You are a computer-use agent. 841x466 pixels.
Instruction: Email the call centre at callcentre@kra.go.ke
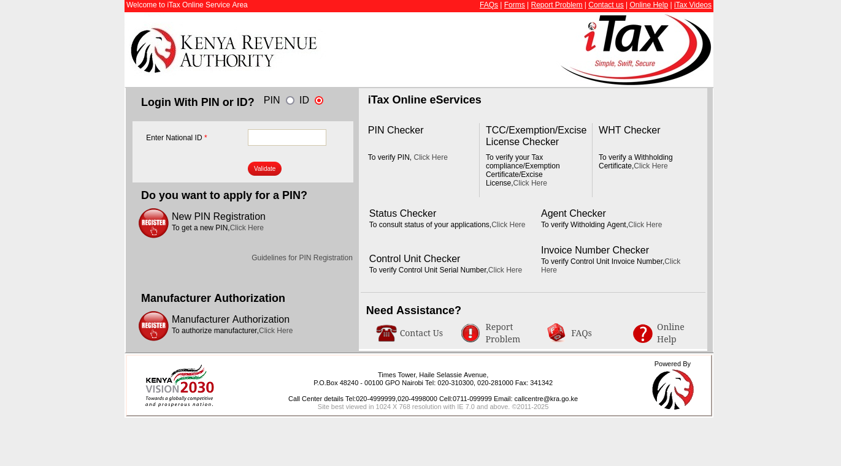(546, 399)
